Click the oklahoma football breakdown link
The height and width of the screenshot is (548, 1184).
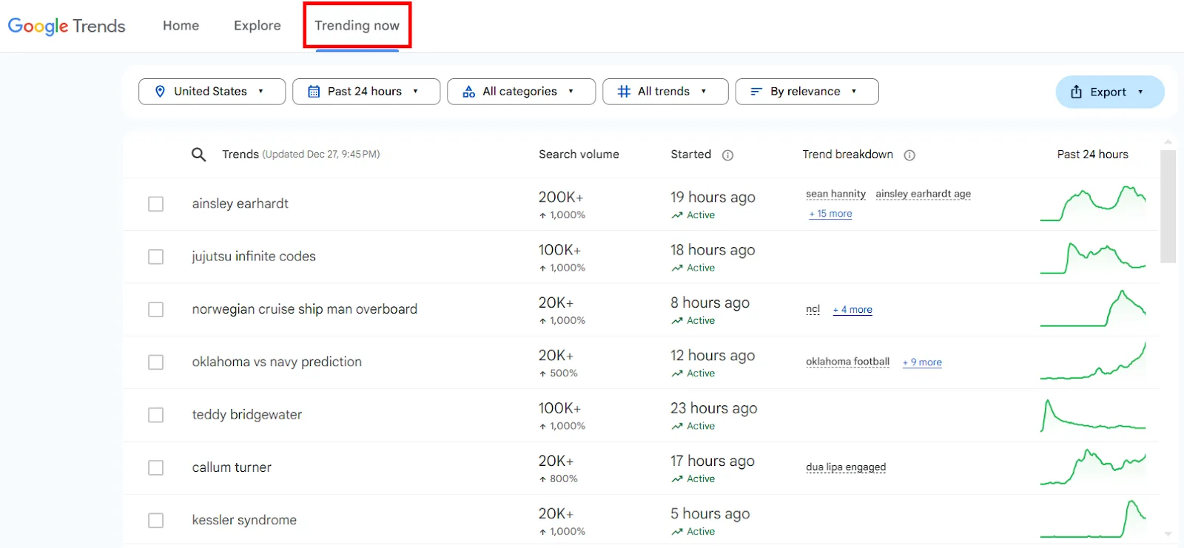pos(847,362)
